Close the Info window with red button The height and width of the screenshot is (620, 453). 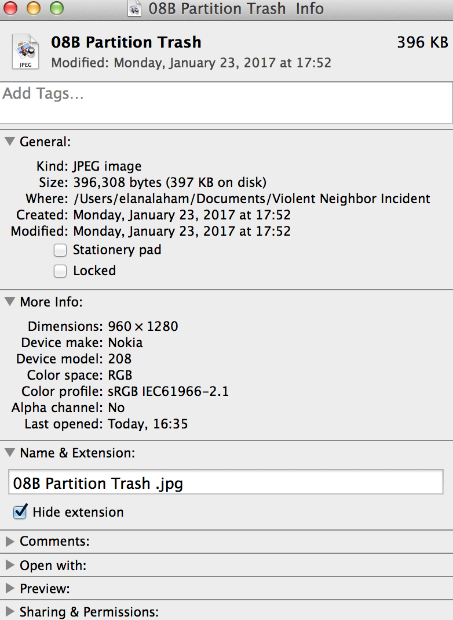click(x=10, y=8)
